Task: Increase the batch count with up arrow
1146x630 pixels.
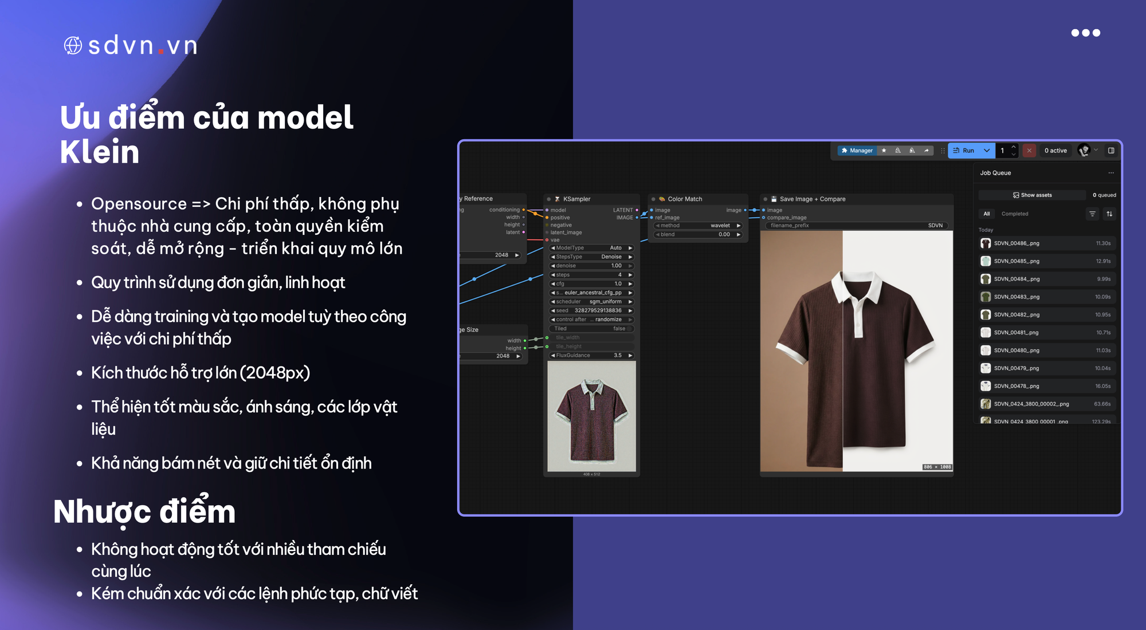Action: coord(1014,147)
